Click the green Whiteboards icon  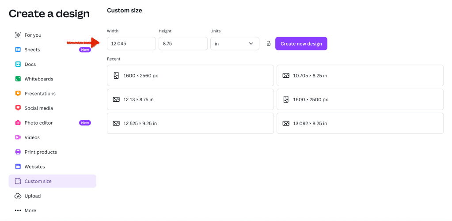[x=18, y=79]
